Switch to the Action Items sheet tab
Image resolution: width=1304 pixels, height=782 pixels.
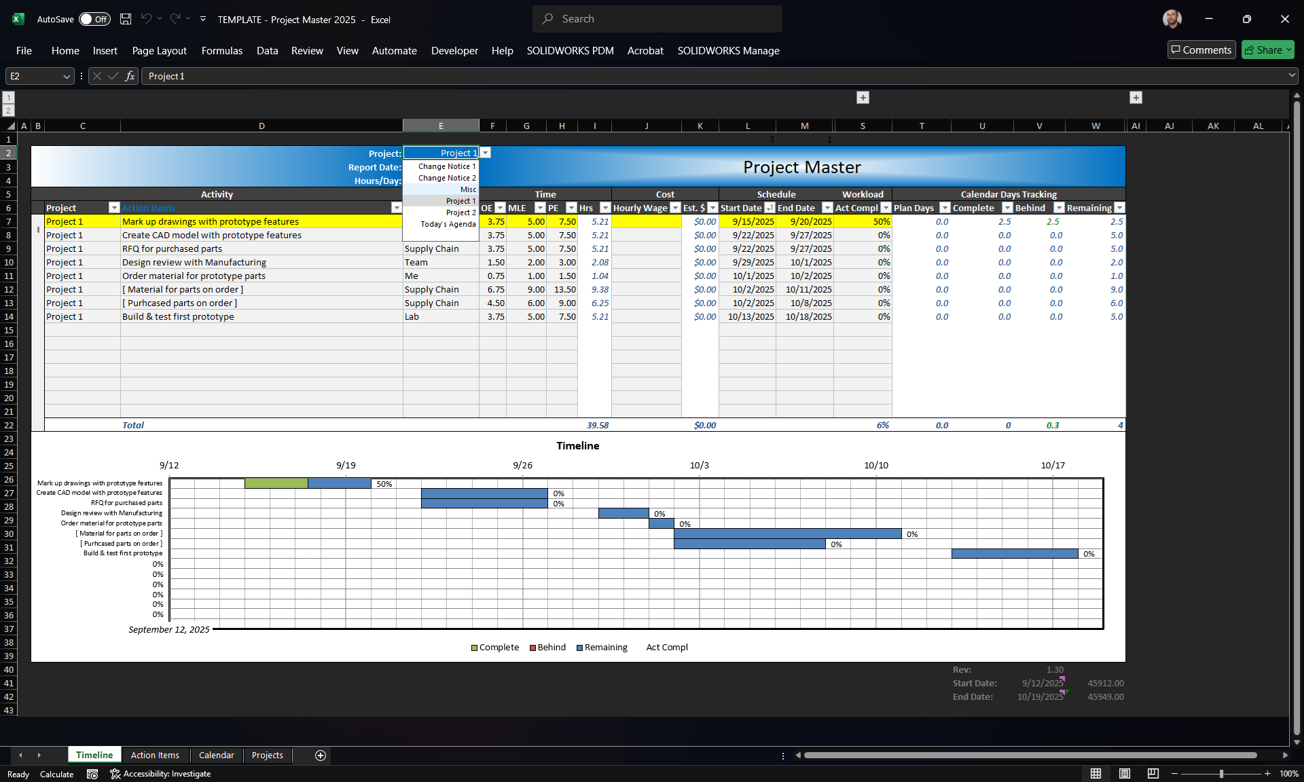pos(155,755)
